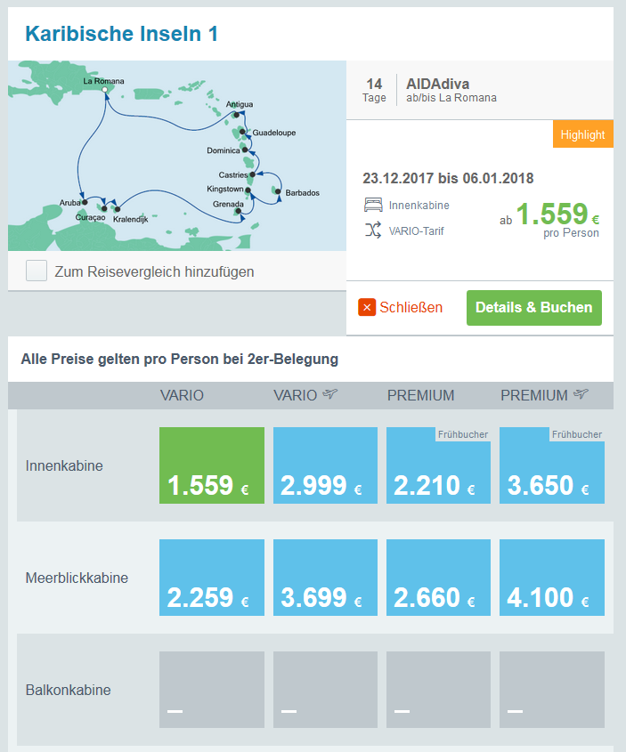Tick the Zum Reisevergleich hinzufügen checkbox
626x752 pixels.
(37, 271)
